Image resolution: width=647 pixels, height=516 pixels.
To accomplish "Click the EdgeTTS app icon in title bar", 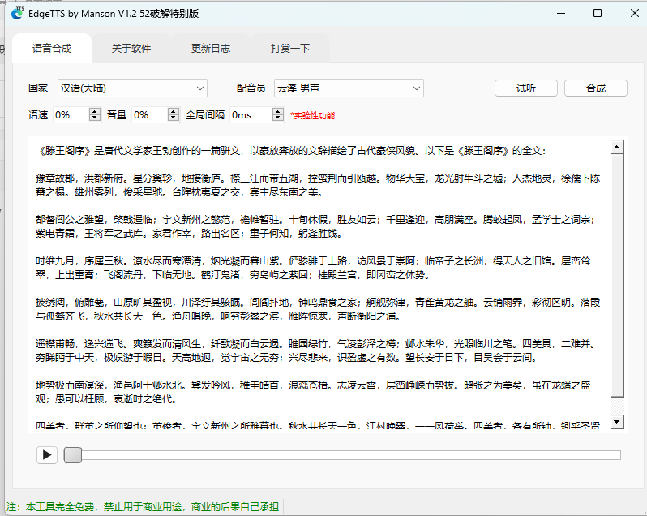I will [17, 14].
